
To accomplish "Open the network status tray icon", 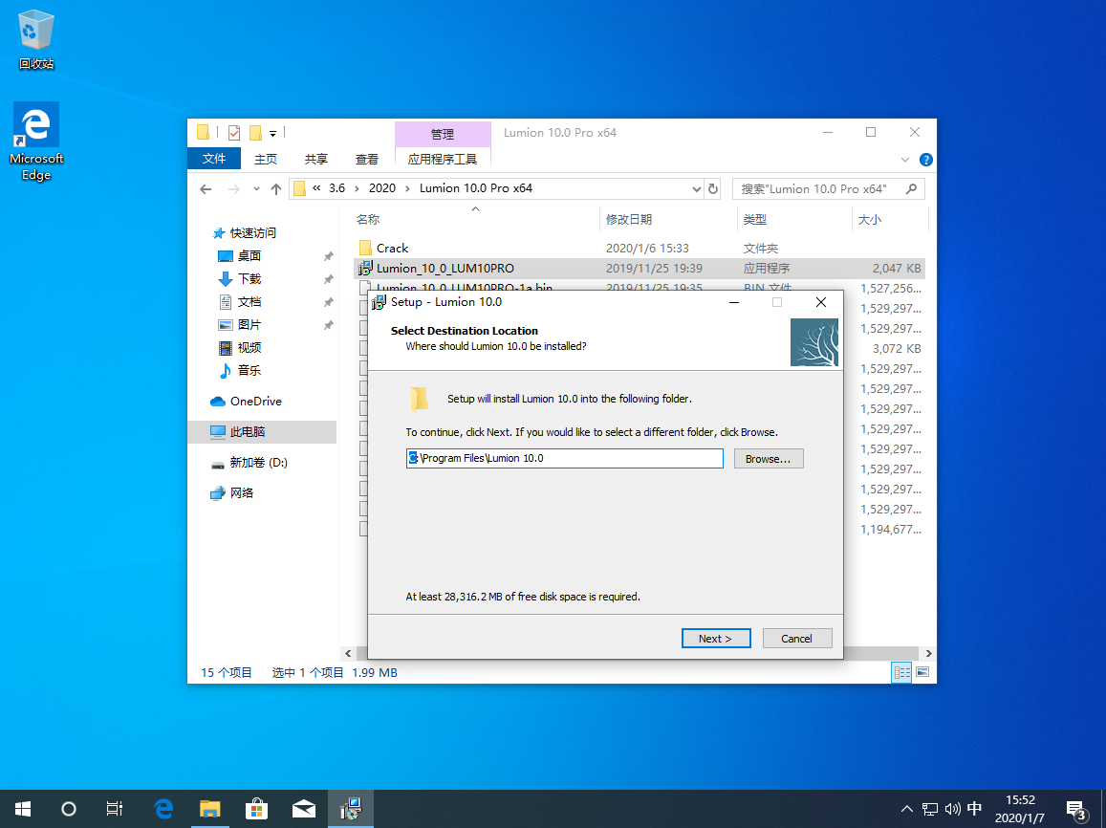I will tap(930, 809).
